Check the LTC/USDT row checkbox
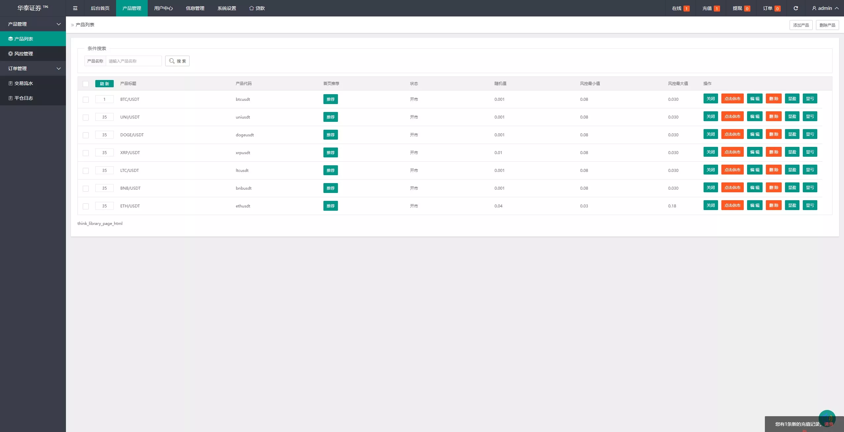Image resolution: width=844 pixels, height=432 pixels. click(86, 171)
